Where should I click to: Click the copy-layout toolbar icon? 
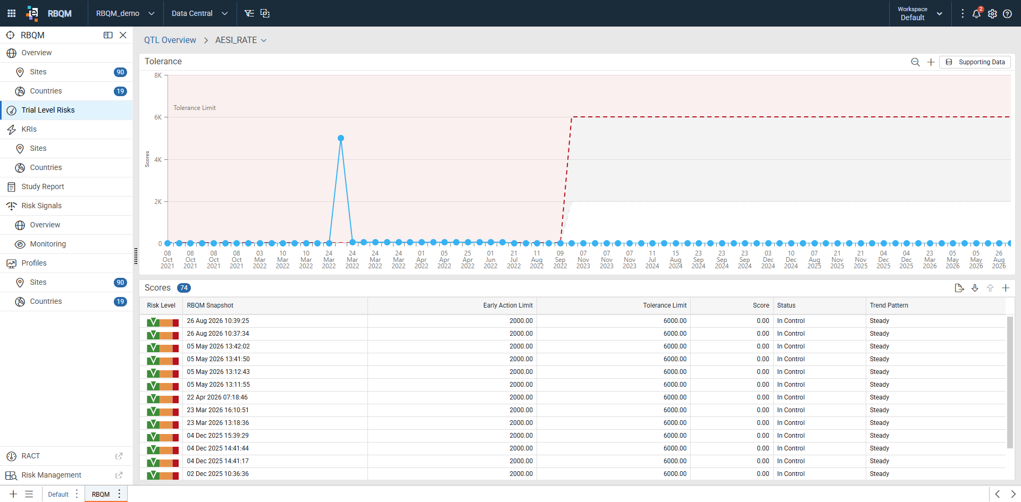click(x=265, y=13)
